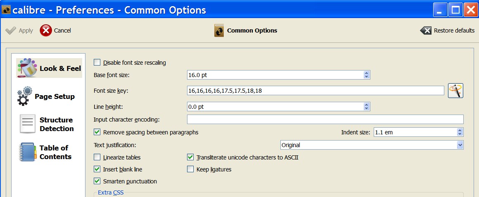This screenshot has width=479, height=197.
Task: Adjust the Indent size spinner arrows
Action: [460, 132]
